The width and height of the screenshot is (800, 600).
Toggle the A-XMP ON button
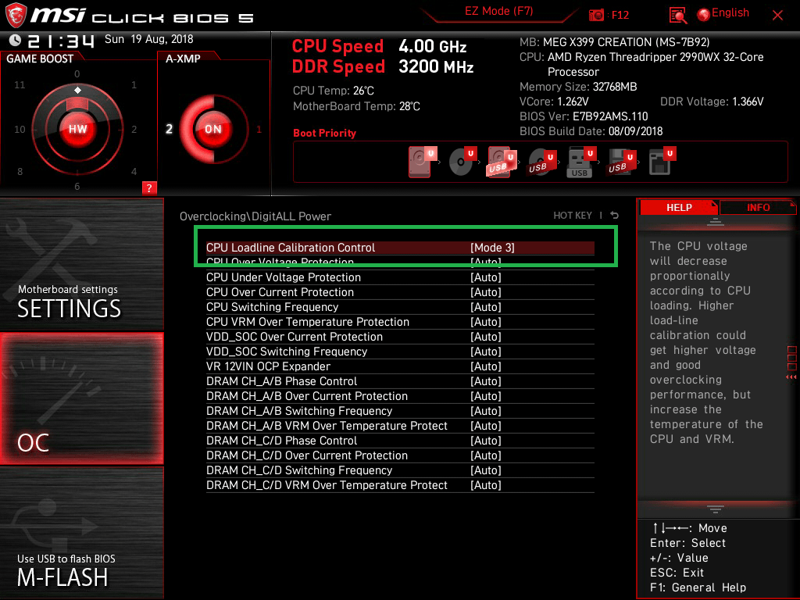pyautogui.click(x=213, y=129)
